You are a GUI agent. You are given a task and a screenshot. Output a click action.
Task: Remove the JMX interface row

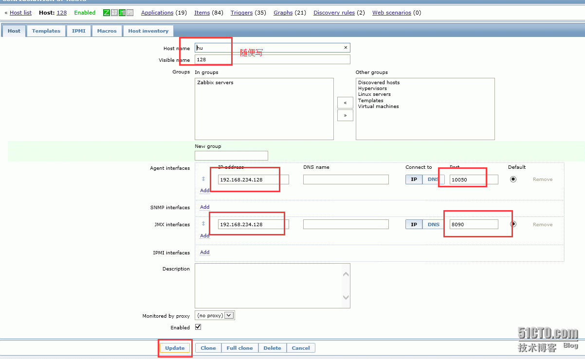coord(543,225)
